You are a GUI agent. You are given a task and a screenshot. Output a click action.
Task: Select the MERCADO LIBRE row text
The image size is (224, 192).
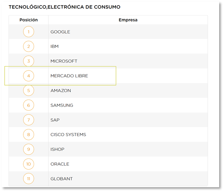coord(69,76)
